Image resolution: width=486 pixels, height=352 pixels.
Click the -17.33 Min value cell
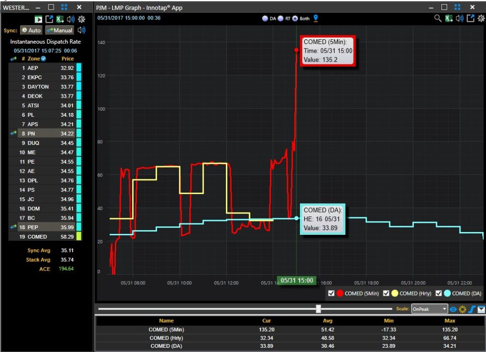389,329
